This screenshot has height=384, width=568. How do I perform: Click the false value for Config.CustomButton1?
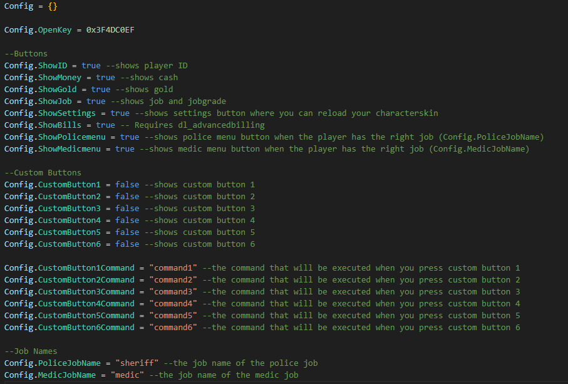127,184
